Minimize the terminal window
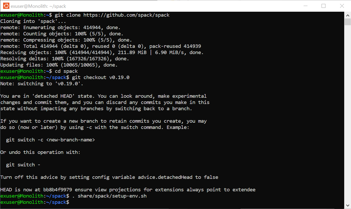351x209 pixels. pos(305,6)
